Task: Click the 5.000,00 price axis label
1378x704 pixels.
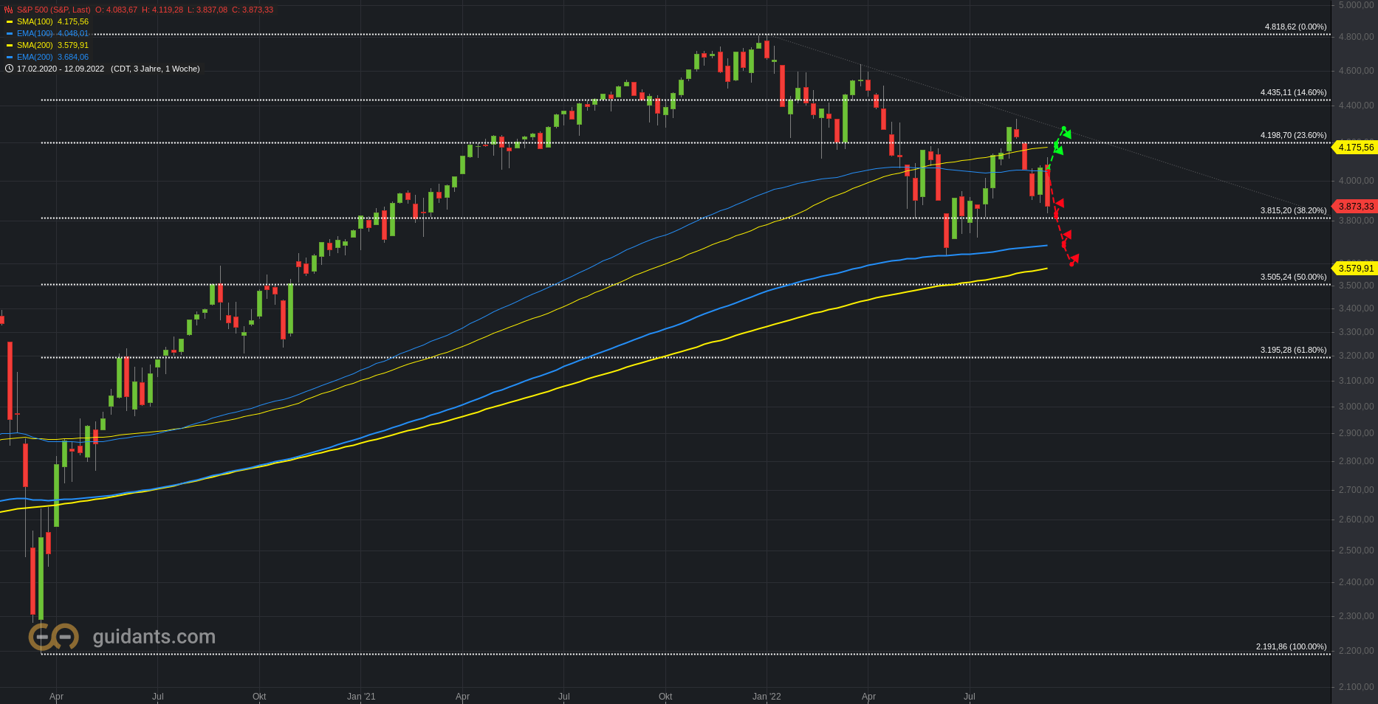Action: tap(1357, 5)
